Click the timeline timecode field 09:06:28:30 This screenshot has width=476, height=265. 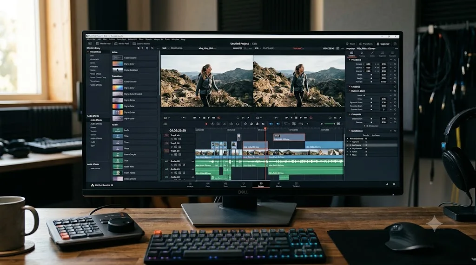178,131
